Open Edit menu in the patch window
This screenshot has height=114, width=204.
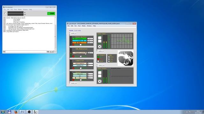(x=72, y=26)
